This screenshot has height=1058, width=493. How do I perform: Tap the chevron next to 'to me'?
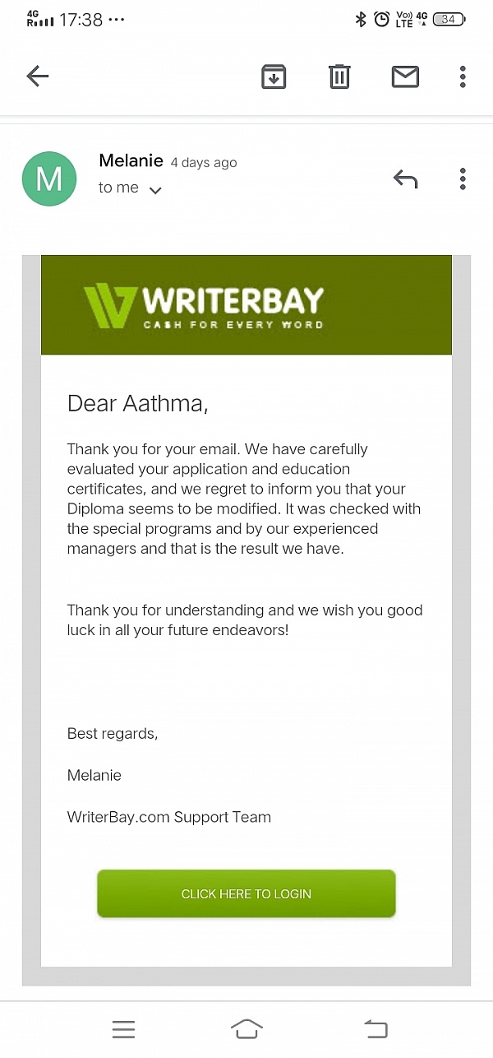pos(154,189)
